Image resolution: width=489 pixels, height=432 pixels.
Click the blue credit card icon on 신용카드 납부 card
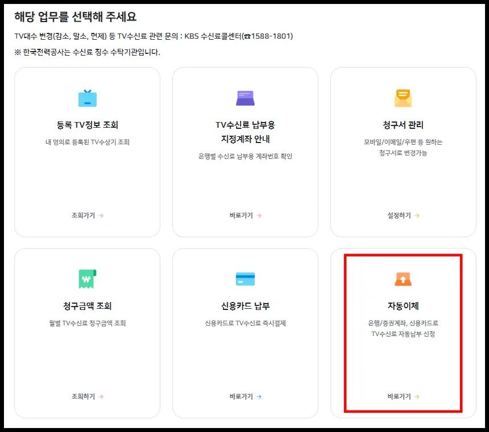245,279
